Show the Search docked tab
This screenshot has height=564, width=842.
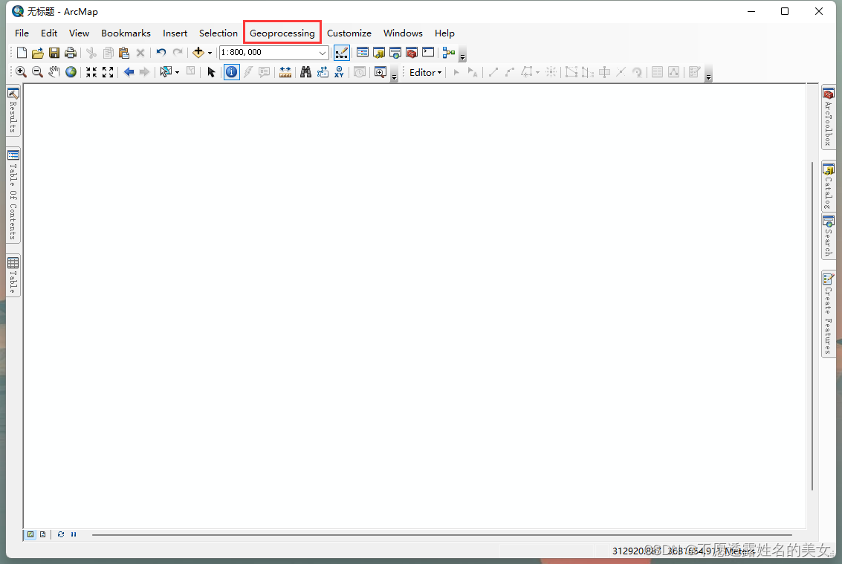(x=829, y=237)
